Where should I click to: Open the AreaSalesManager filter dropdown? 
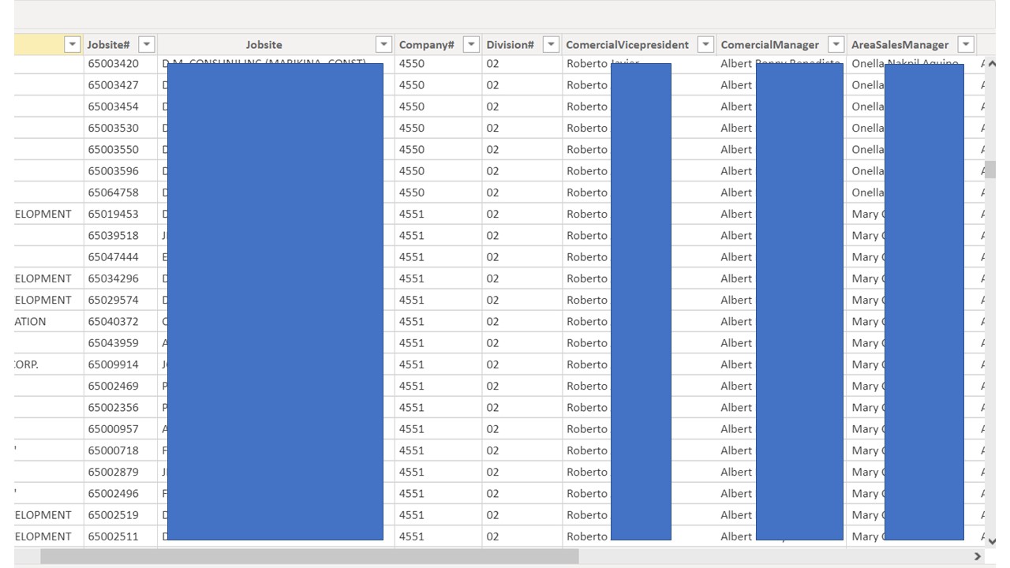click(x=966, y=45)
